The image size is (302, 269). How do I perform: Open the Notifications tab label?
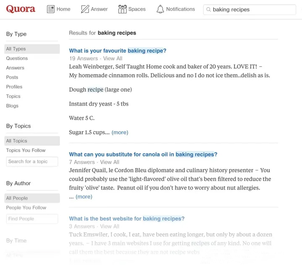[x=180, y=9]
